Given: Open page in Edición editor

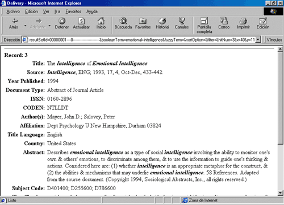Looking at the screenshot, I should pos(263,23).
